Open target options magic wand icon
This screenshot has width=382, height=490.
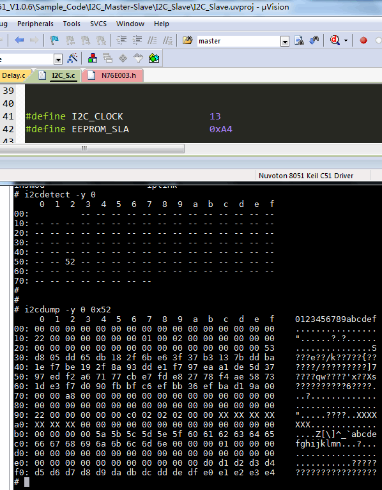click(x=72, y=58)
